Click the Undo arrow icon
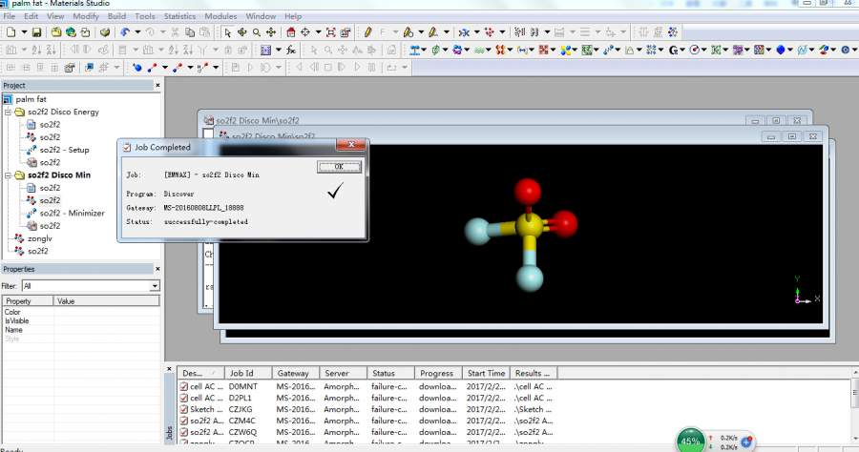The height and width of the screenshot is (452, 859). click(x=124, y=32)
